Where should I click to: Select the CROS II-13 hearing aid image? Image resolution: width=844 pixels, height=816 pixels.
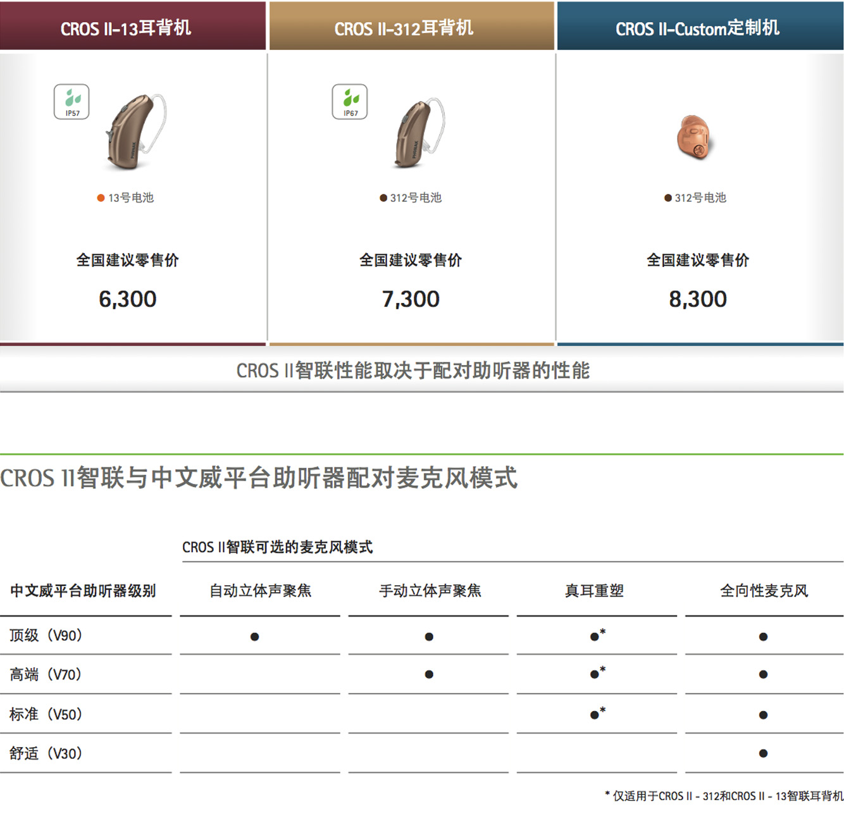pyautogui.click(x=134, y=132)
